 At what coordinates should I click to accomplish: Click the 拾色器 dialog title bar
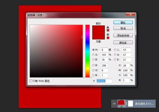tap(76, 15)
